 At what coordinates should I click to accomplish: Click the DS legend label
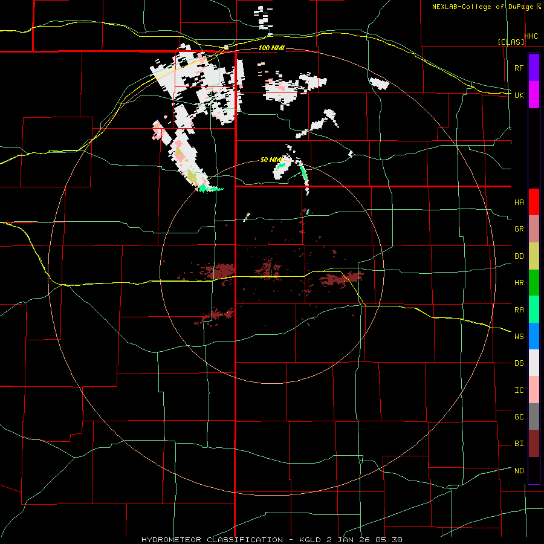click(x=519, y=363)
